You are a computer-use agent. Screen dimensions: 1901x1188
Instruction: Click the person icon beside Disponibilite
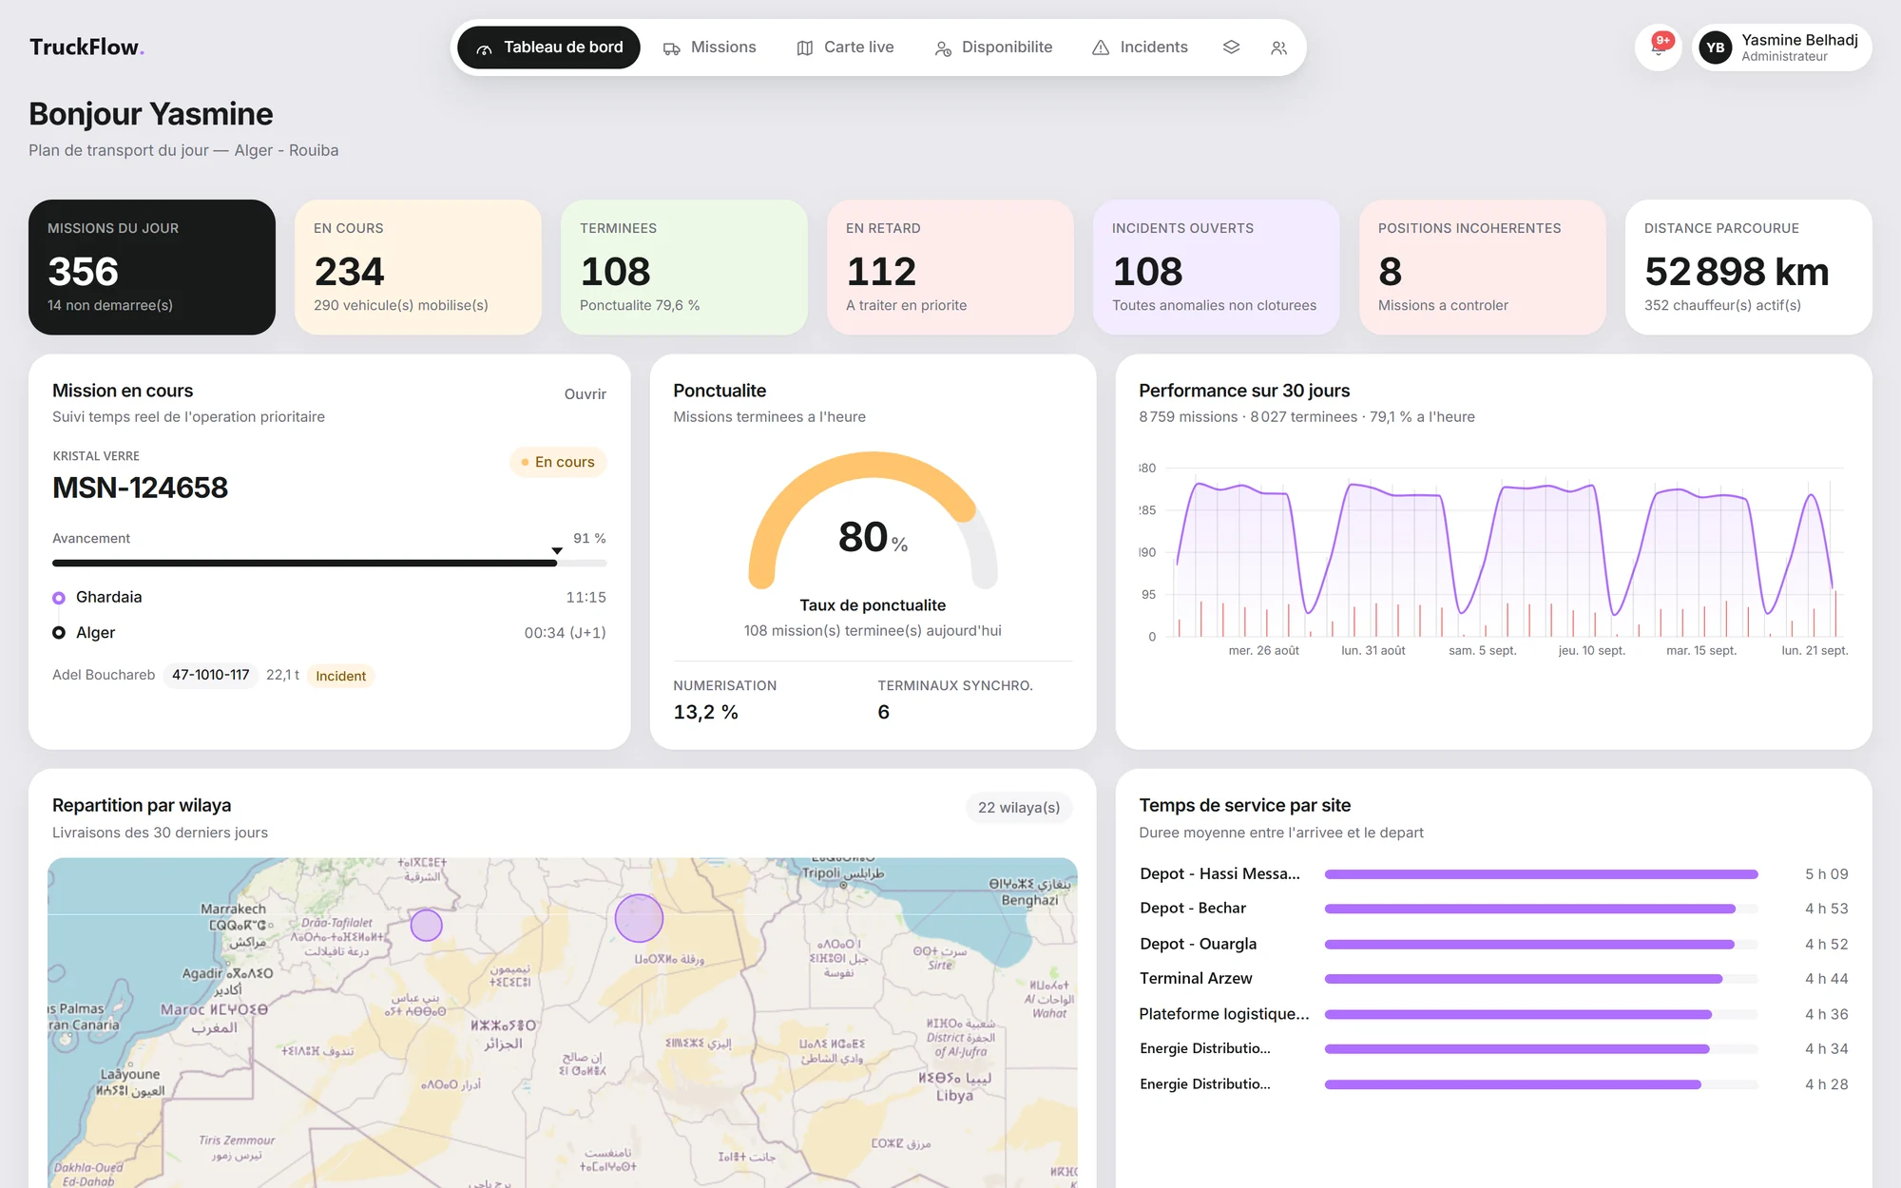943,48
